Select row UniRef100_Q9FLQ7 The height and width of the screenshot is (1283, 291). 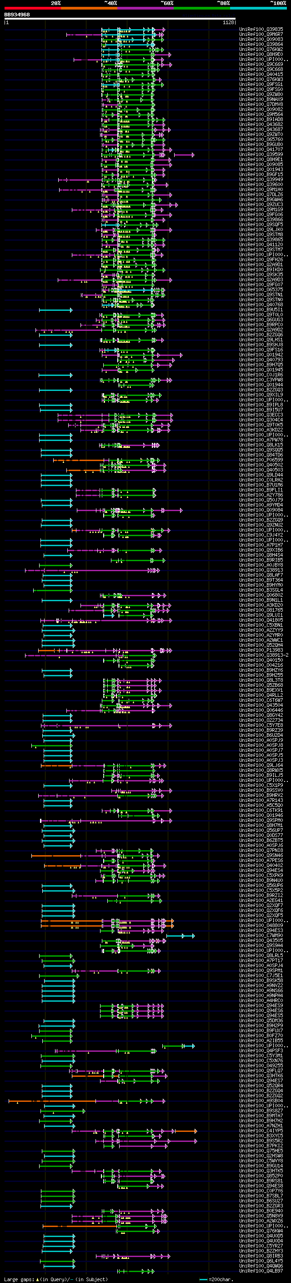pos(261,1071)
